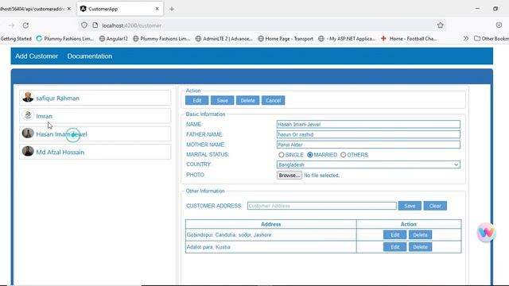The width and height of the screenshot is (509, 286).
Task: Open the Getting Started bookmark
Action: pos(16,38)
